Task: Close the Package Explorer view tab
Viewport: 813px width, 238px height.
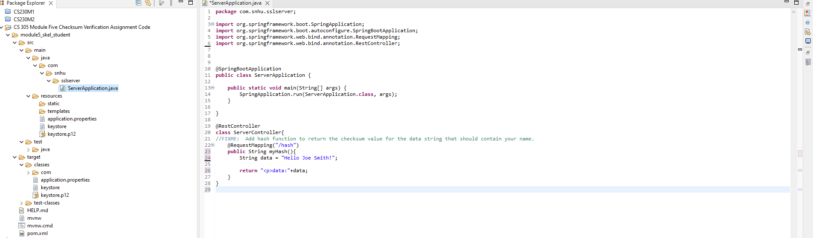Action: (51, 3)
